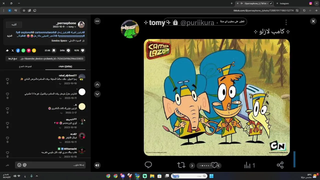Like the comment dated 2023-10-11 by blank avatar
The image size is (320, 180).
[x=7, y=94]
